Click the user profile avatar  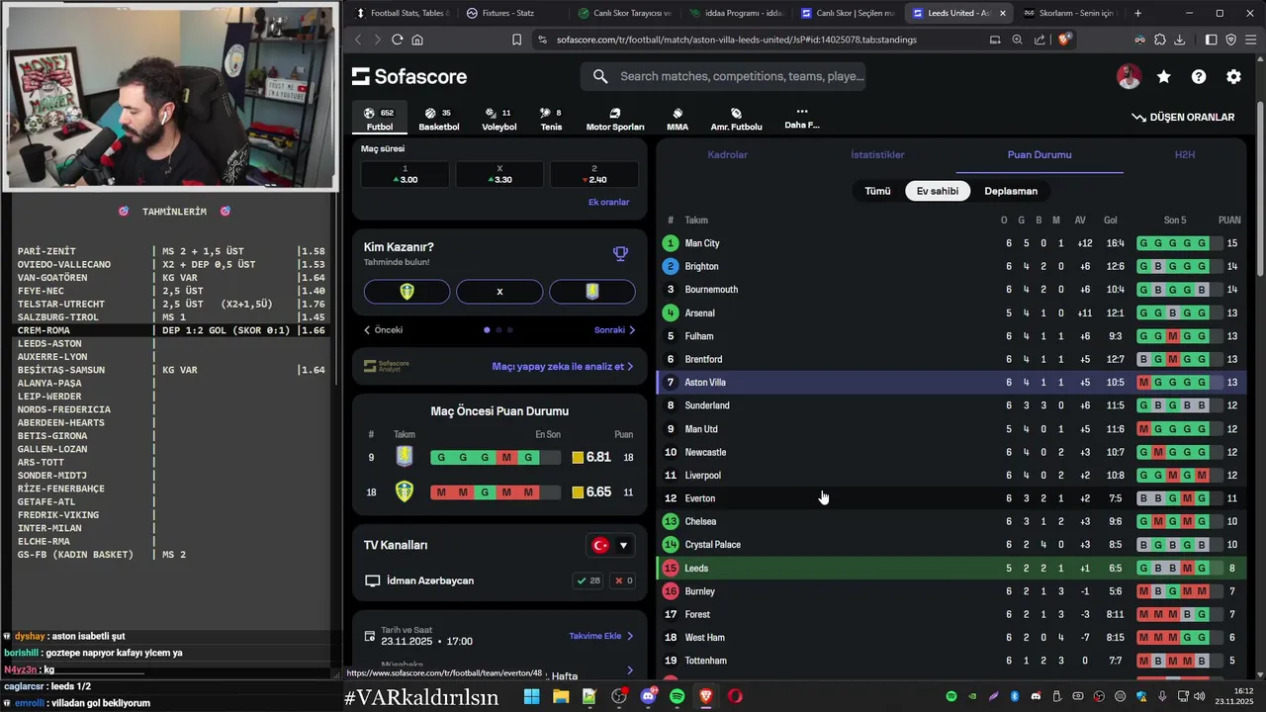[1129, 77]
